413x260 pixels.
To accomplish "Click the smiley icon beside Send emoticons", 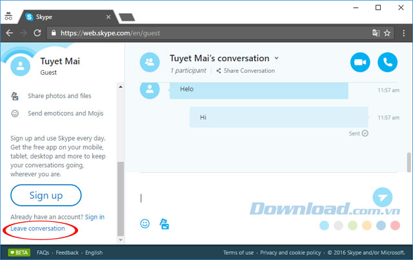I will pos(15,114).
